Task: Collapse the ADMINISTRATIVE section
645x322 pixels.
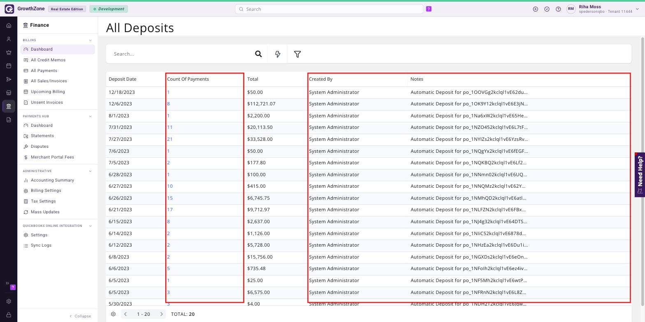Action: 90,171
